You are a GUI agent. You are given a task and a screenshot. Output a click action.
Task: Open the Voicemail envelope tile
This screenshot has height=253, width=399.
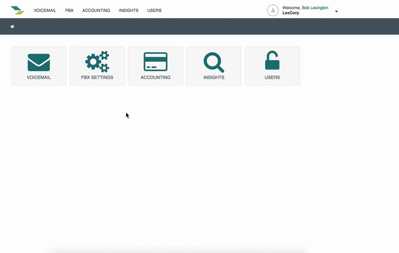(39, 66)
